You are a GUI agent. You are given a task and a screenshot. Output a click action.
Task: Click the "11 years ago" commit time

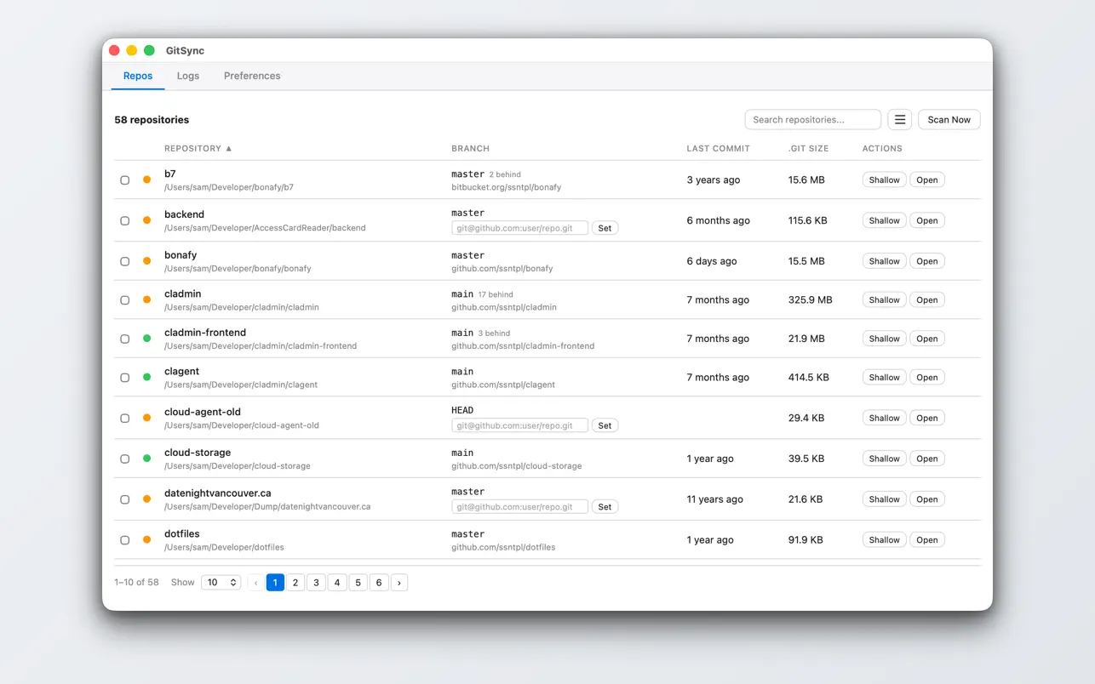click(x=714, y=499)
